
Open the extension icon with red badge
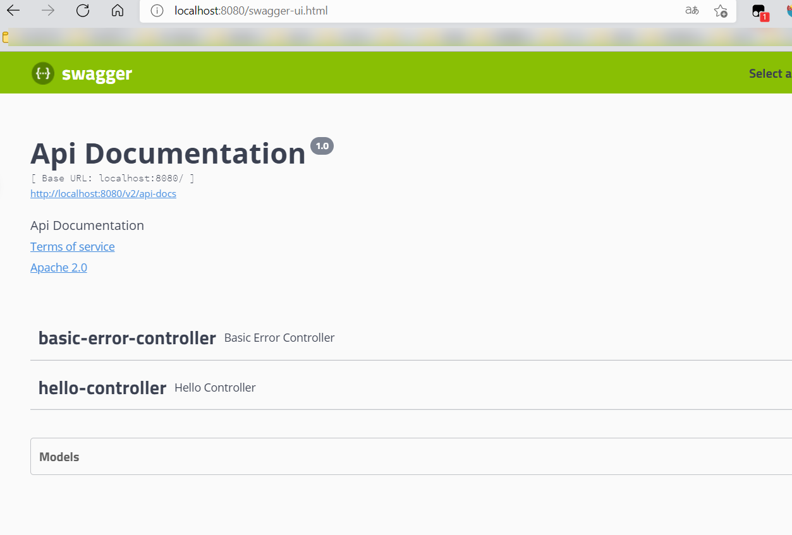click(759, 11)
